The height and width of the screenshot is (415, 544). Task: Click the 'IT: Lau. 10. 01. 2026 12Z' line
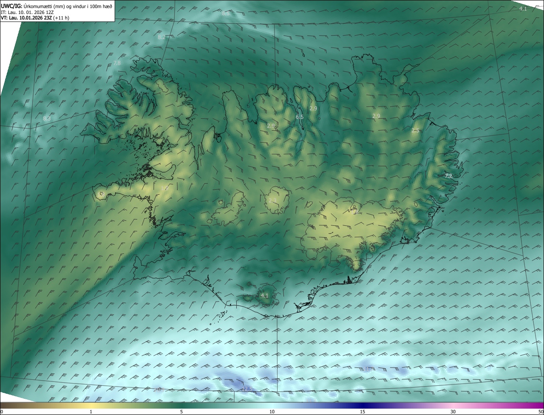tap(27, 12)
